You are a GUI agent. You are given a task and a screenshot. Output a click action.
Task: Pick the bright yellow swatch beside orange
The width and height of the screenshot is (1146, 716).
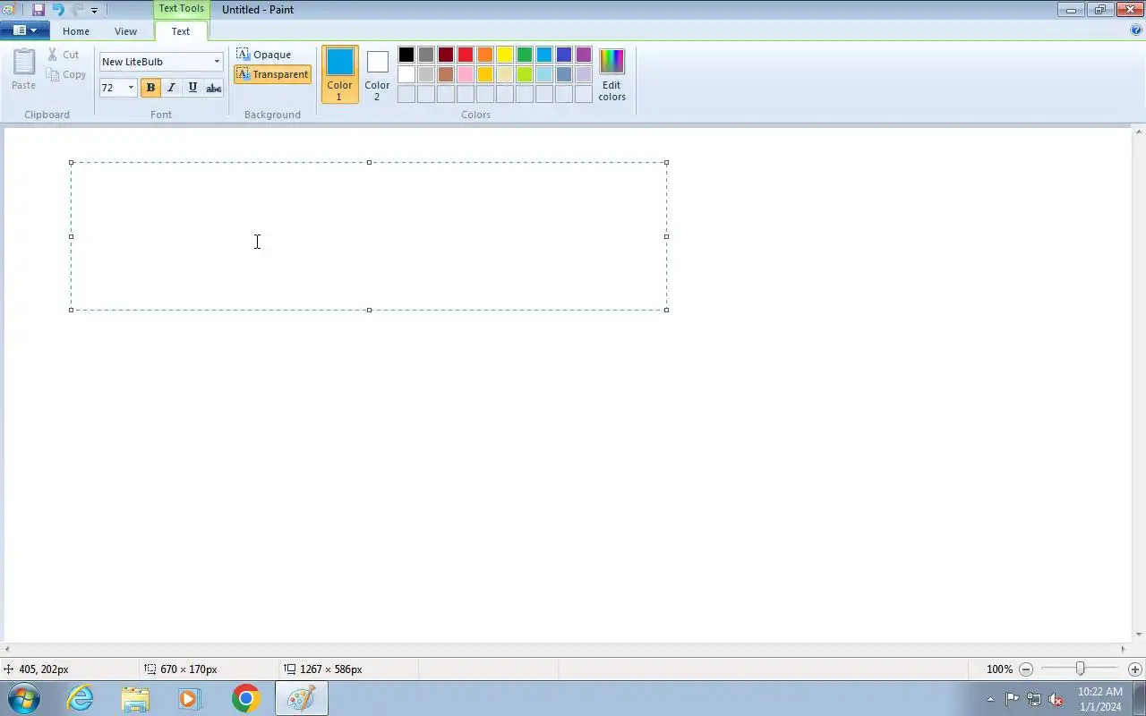point(505,55)
